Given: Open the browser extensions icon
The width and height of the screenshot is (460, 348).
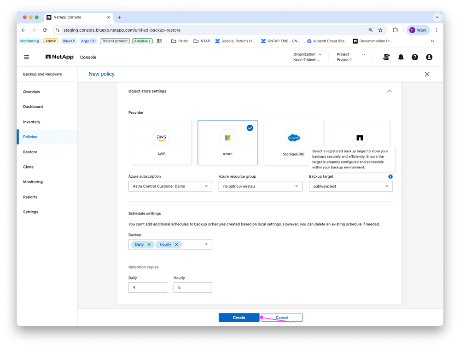Looking at the screenshot, I should 395,30.
